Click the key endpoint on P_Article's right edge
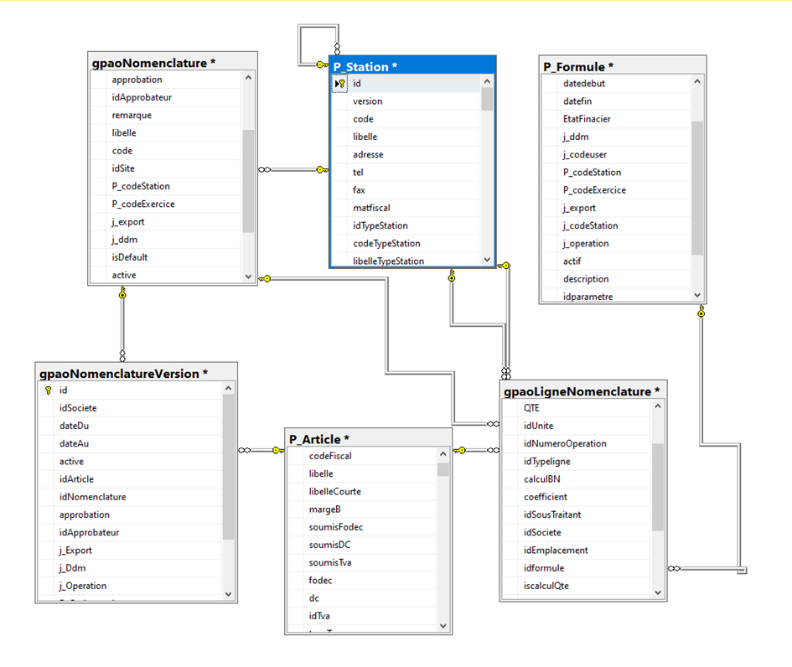This screenshot has height=667, width=792. tap(460, 450)
